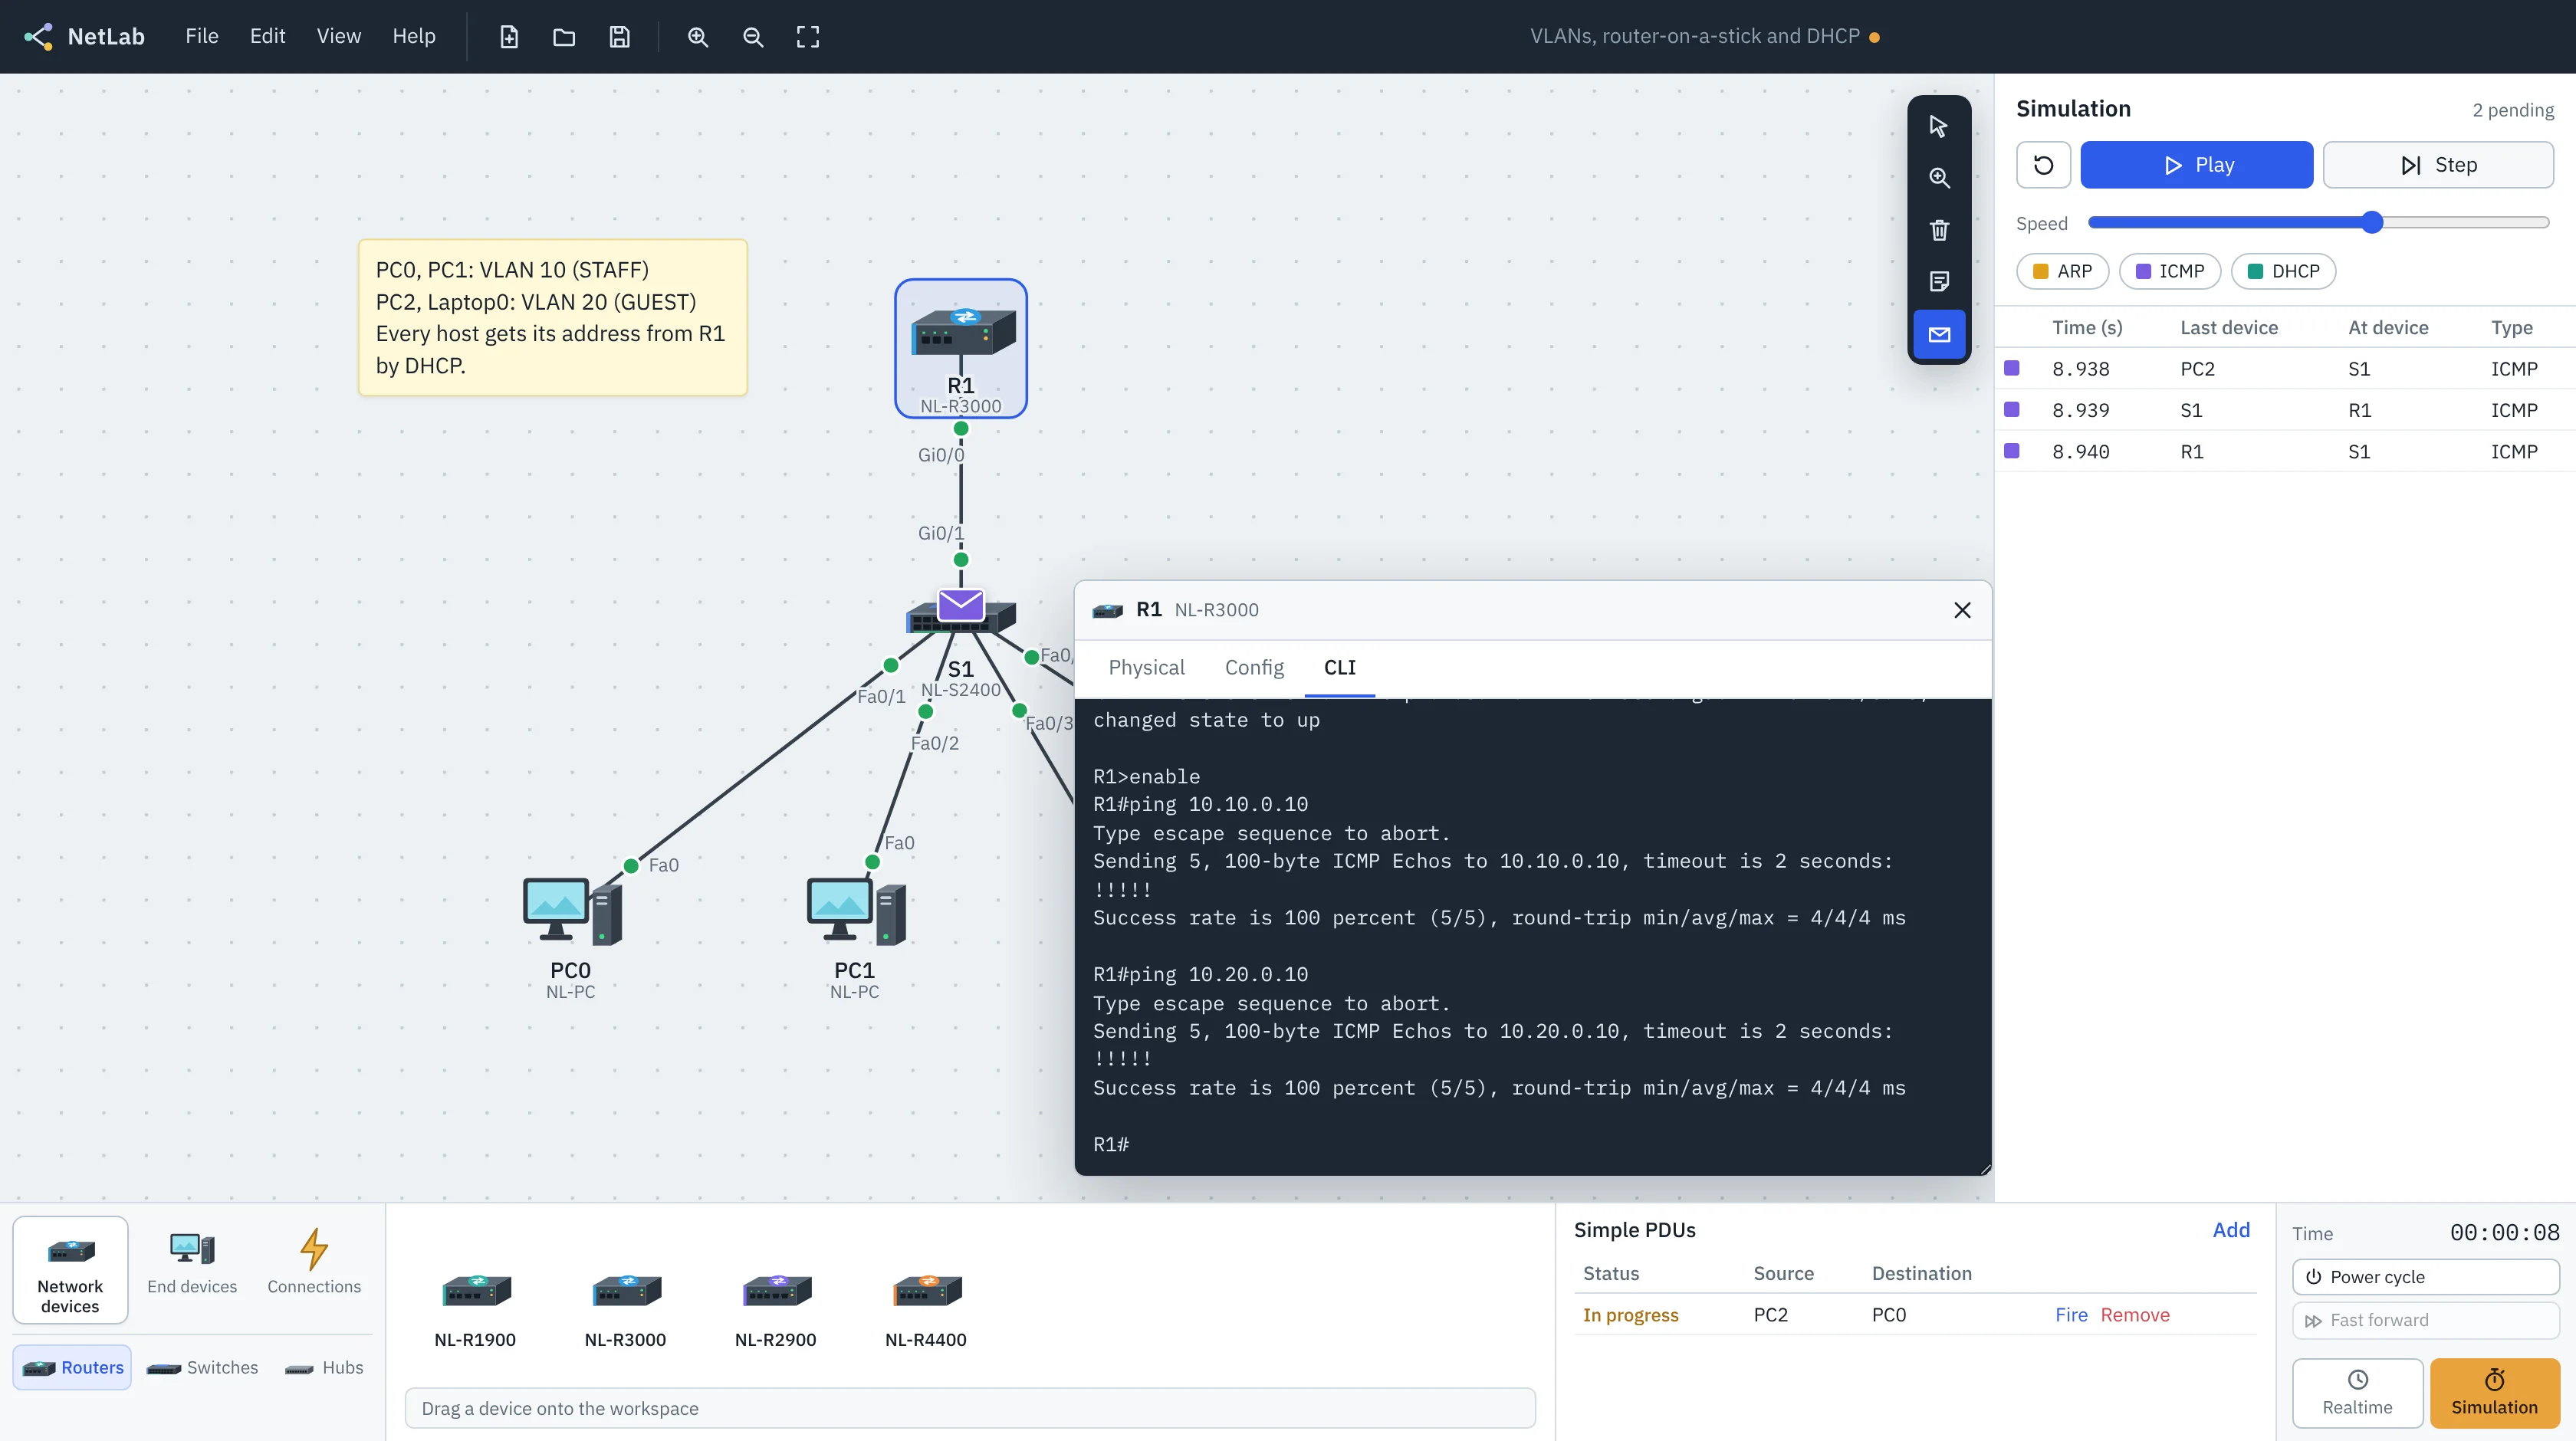Select the pointer tool in canvas toolbar

pyautogui.click(x=1939, y=126)
